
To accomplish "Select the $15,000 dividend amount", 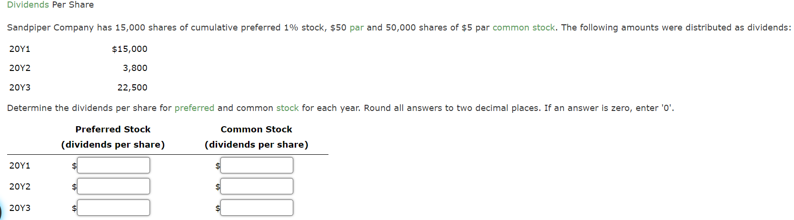I will coord(129,49).
